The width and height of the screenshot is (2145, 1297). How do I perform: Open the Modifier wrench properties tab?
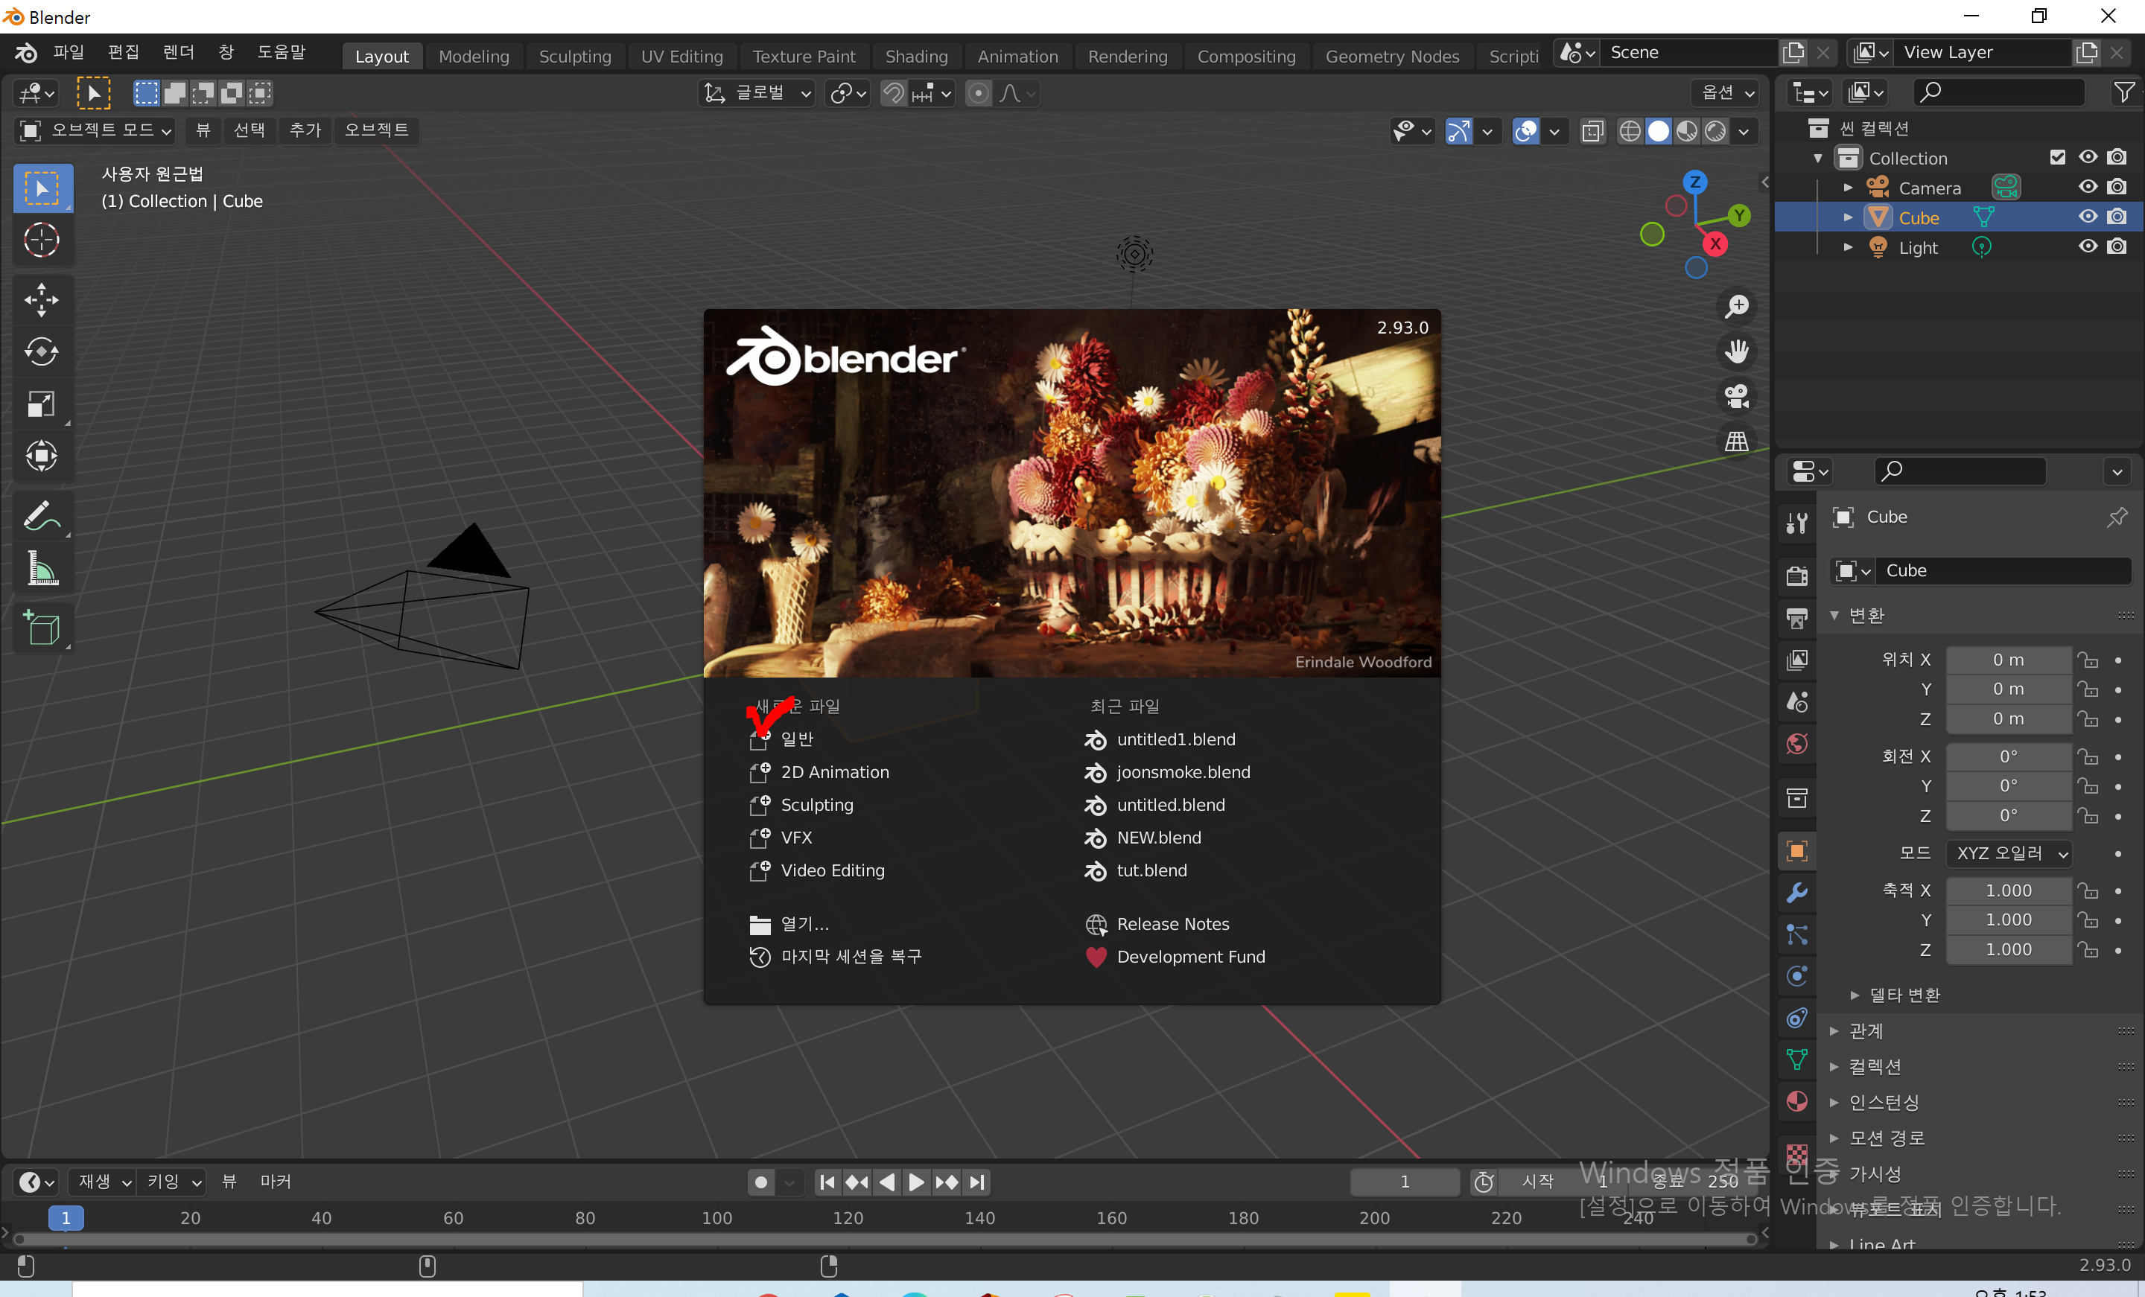click(x=1796, y=892)
